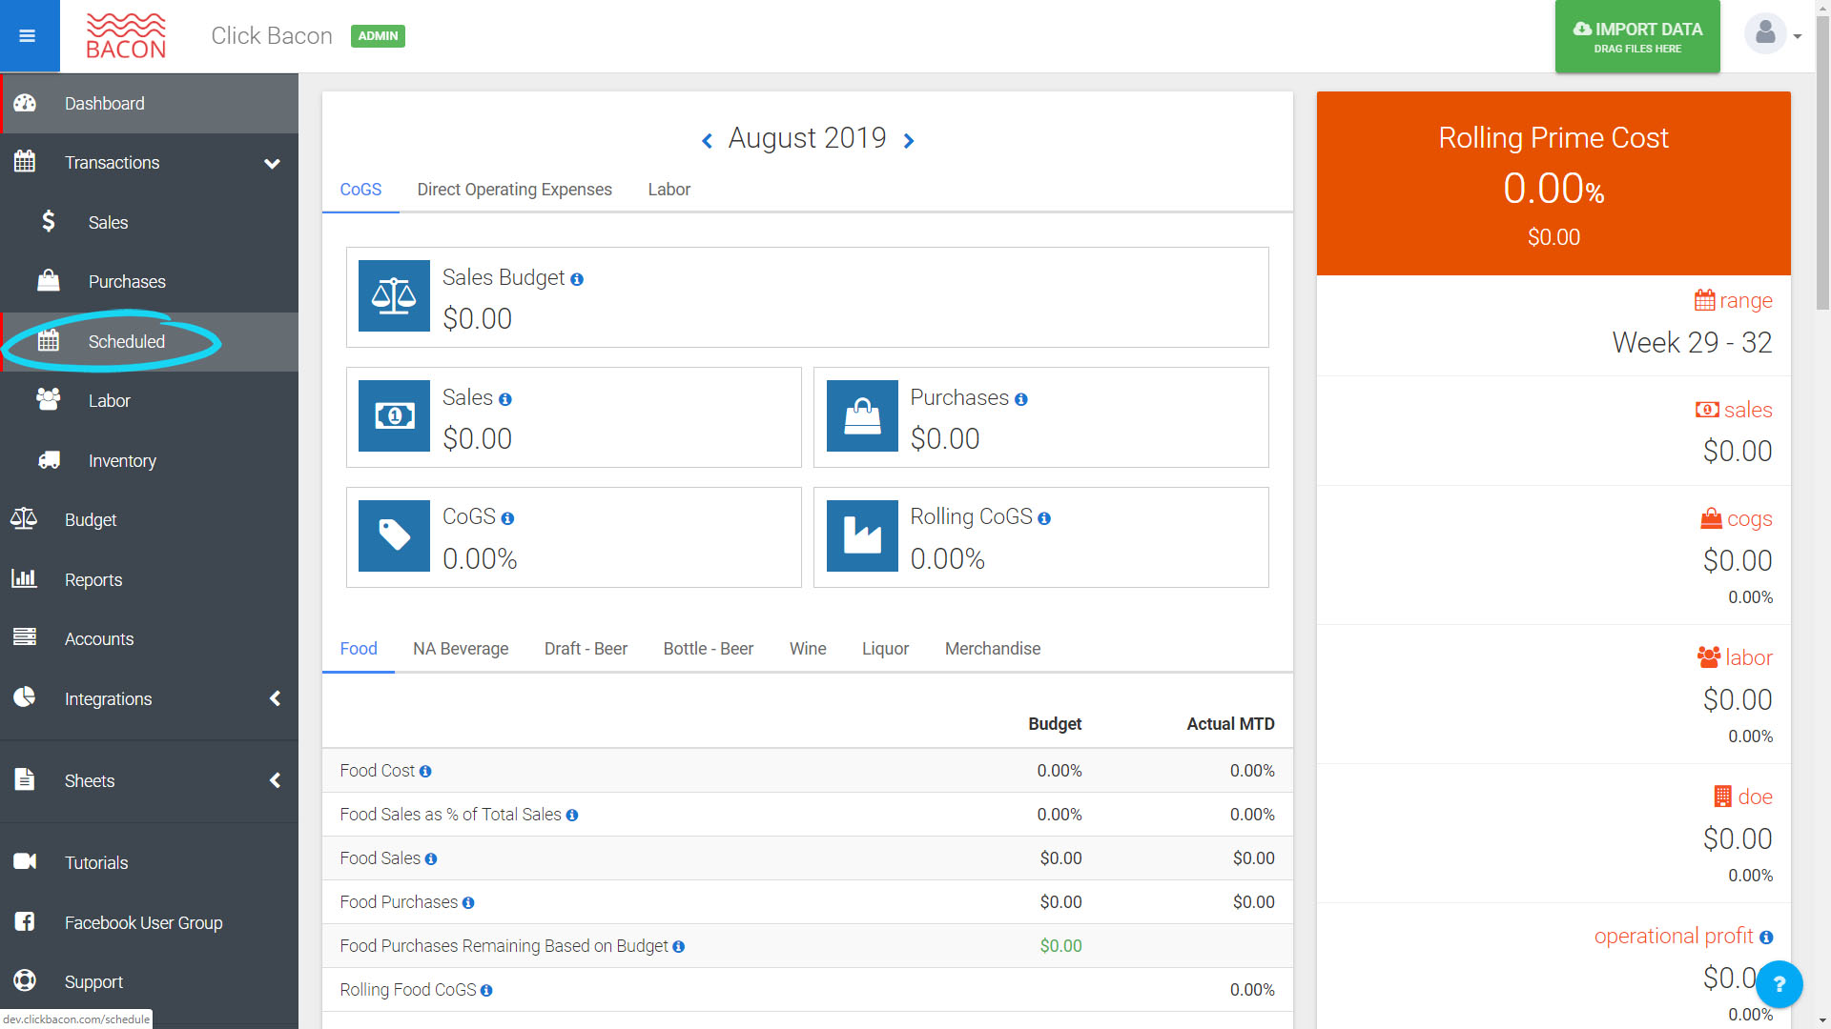Viewport: 1831px width, 1029px height.
Task: Open the Facebook User Group link
Action: 143,923
